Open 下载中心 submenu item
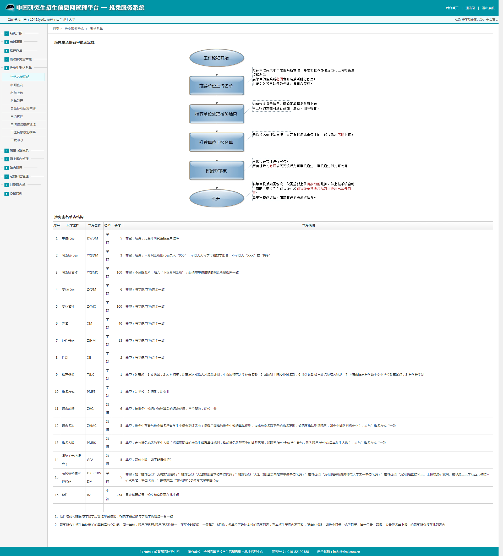 17,140
